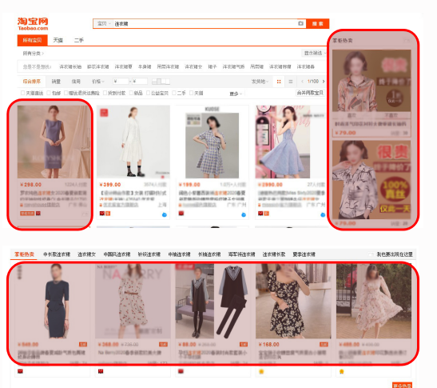The image size is (437, 388).
Task: Open the 价格 sort dropdown
Action: coord(97,82)
